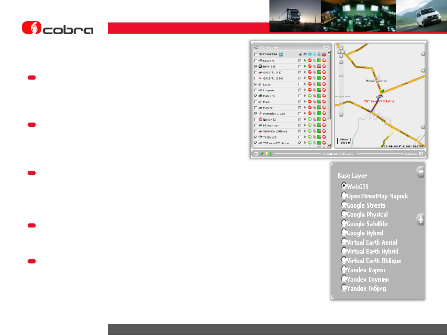Select the Virtual Earth Hybrid base layer
Screen dimensions: 447x335
point(344,251)
